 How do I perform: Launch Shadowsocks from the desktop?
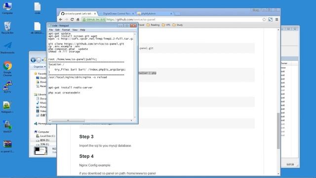(7, 47)
